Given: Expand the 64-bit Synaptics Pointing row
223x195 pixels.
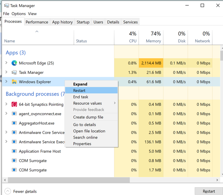Looking at the screenshot, I should pos(6,104).
